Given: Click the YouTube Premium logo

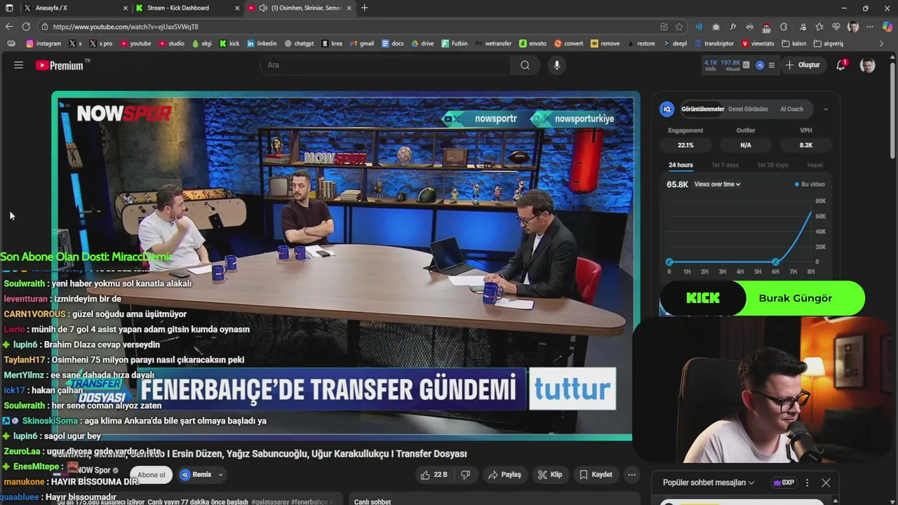Looking at the screenshot, I should (x=60, y=65).
